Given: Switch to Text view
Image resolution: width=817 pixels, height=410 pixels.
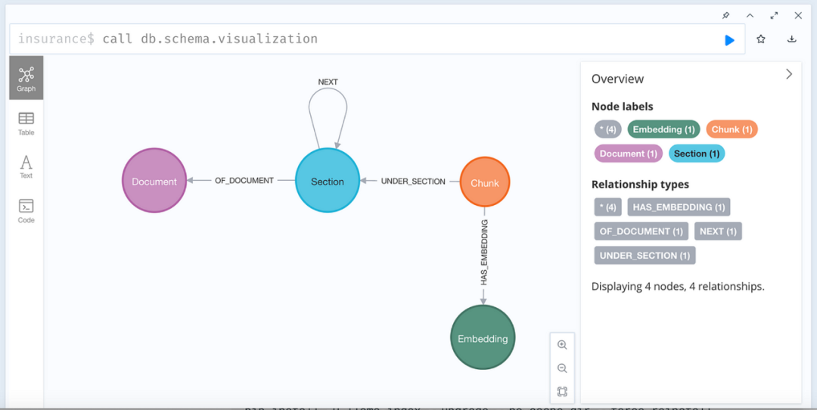Looking at the screenshot, I should (26, 166).
